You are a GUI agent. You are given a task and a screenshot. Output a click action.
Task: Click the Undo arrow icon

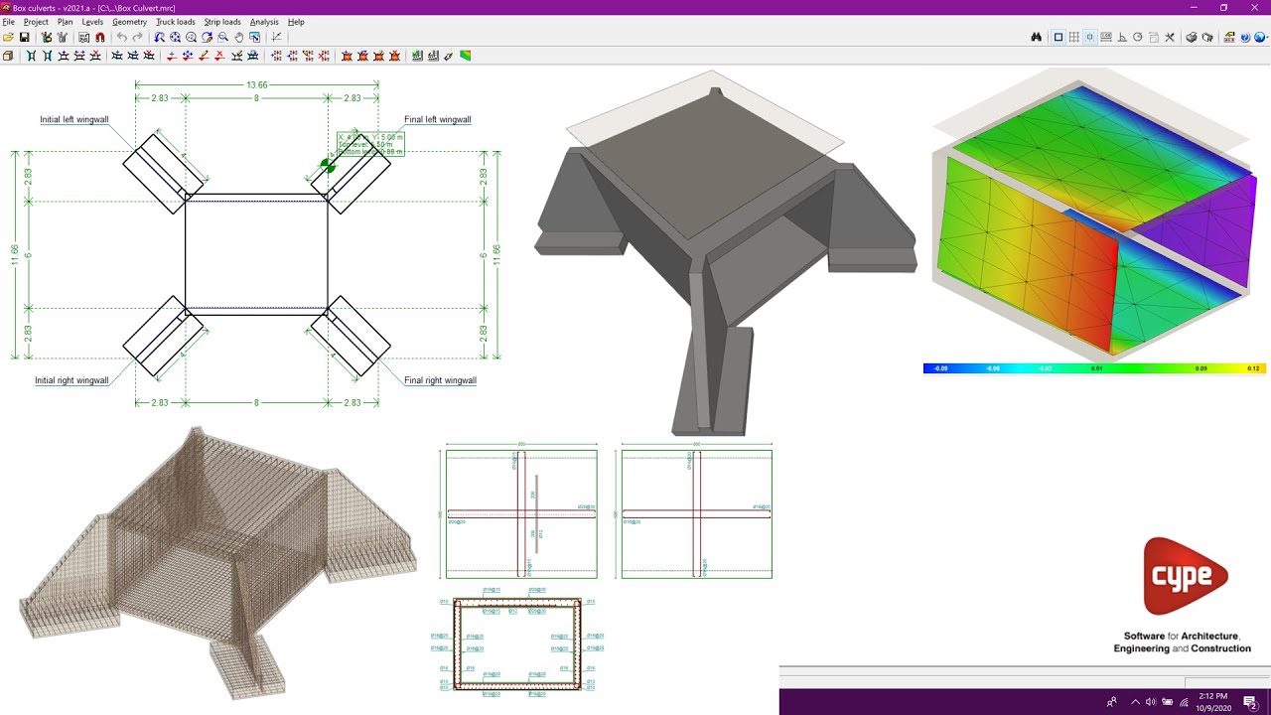pos(122,38)
